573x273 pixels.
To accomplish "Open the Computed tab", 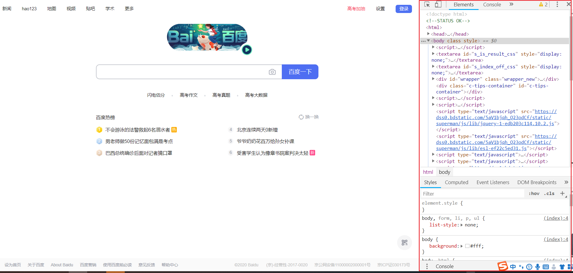I will tap(456, 182).
